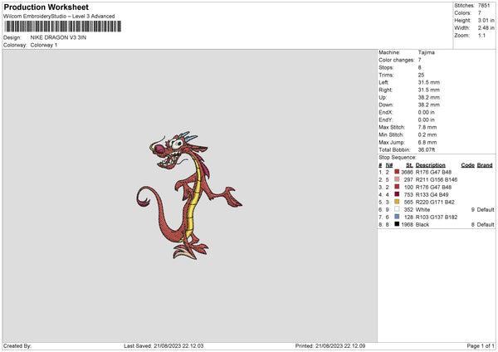Click the Colorway 1 value

point(44,45)
